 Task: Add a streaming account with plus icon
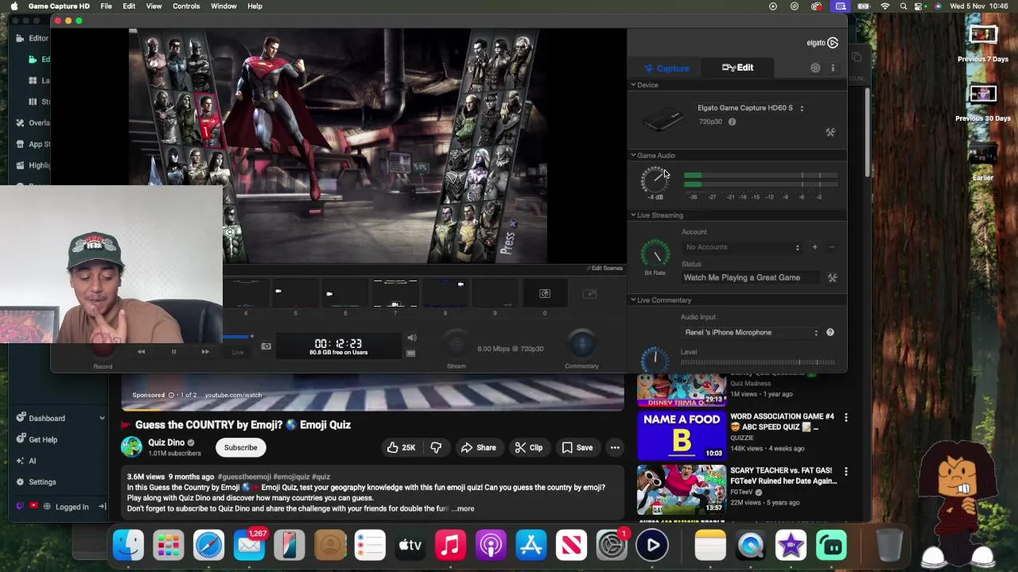(x=814, y=247)
